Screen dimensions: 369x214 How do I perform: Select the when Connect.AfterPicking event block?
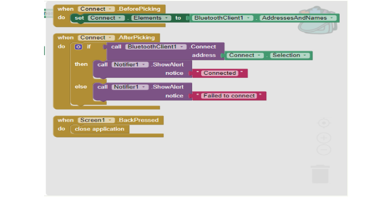106,38
